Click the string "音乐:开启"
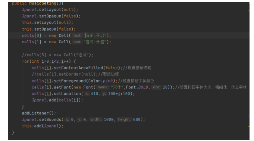Screen dimensions: 254x141 [x=95, y=35]
